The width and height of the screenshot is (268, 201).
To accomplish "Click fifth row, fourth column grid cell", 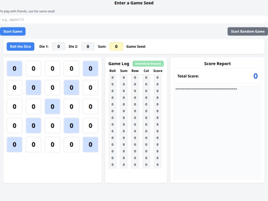I will pyautogui.click(x=71, y=144).
